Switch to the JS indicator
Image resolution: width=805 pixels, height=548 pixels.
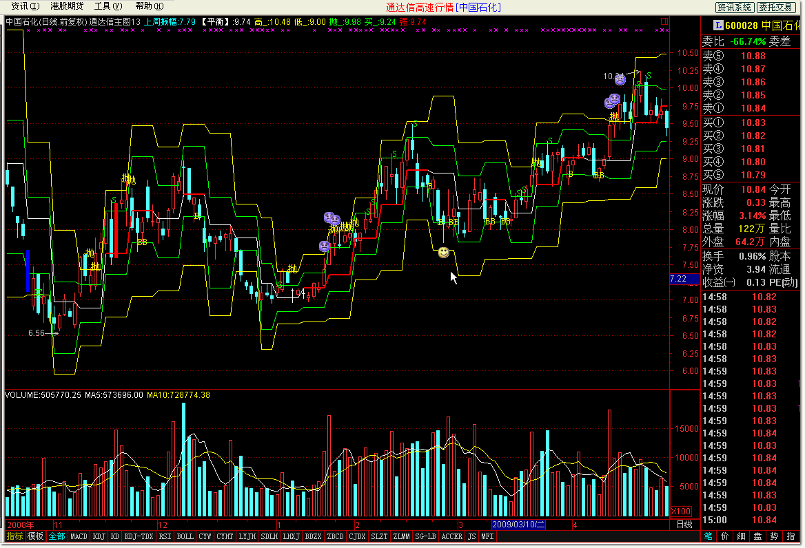tap(472, 536)
